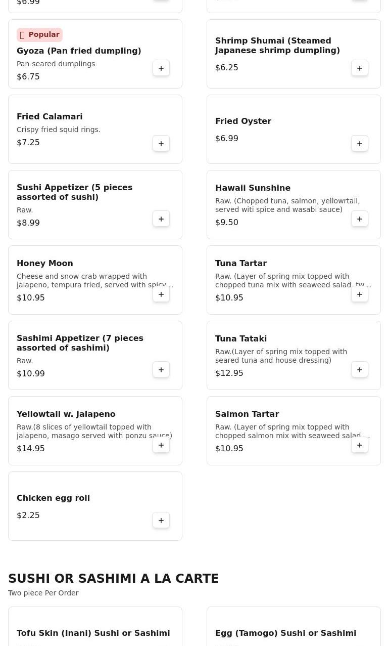
Task: Open the Tuna Tataki description text
Action: 281,356
